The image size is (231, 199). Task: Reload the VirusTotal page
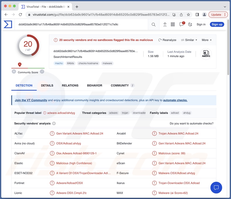(x=20, y=15)
